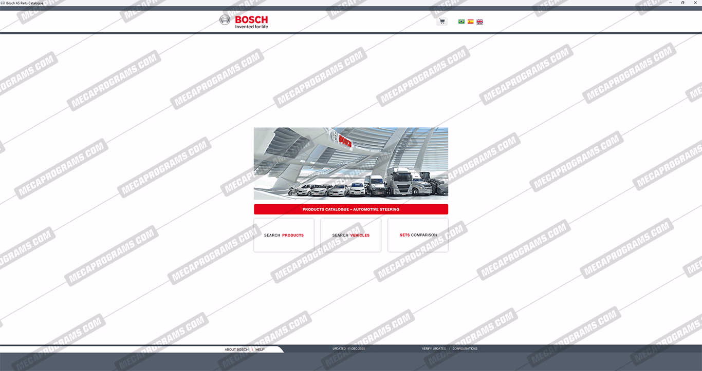Click the app icon in the title bar

[3, 3]
